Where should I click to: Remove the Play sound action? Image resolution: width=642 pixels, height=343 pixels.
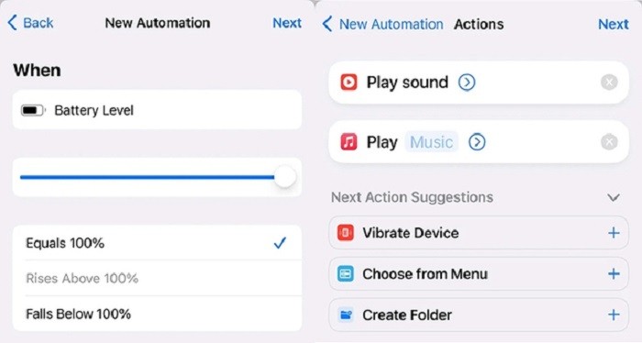coord(609,83)
